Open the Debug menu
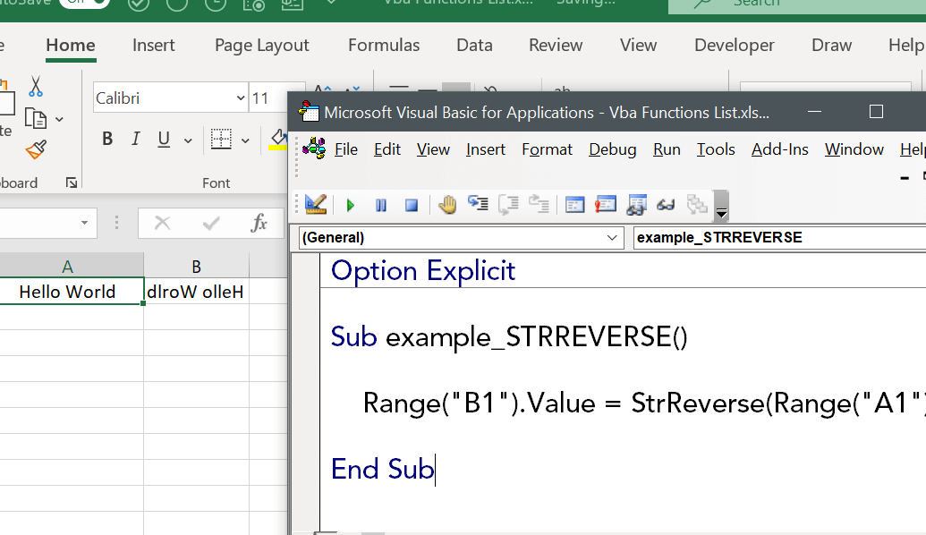 [612, 149]
